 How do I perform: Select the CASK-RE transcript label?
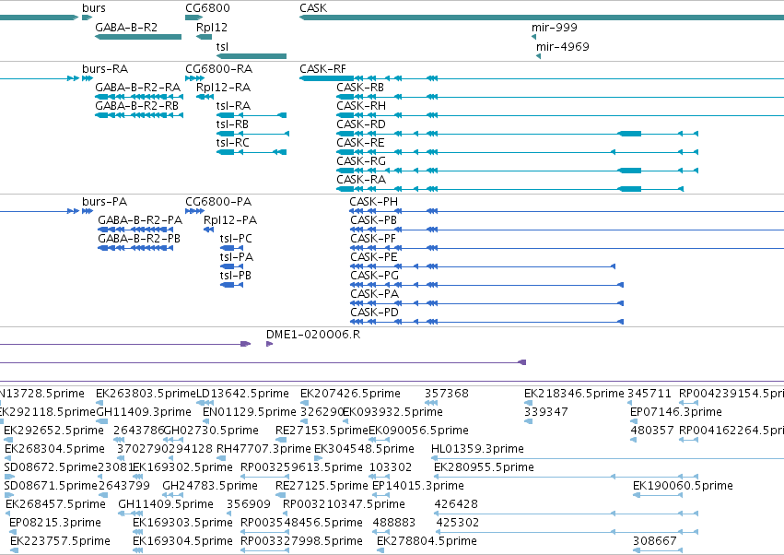360,143
